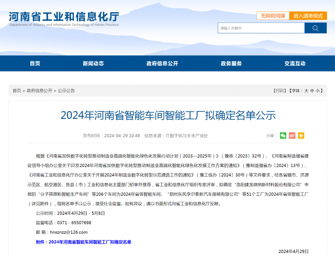
Task: Open 无障碍阅读 accessibility mode
Action: pyautogui.click(x=273, y=16)
